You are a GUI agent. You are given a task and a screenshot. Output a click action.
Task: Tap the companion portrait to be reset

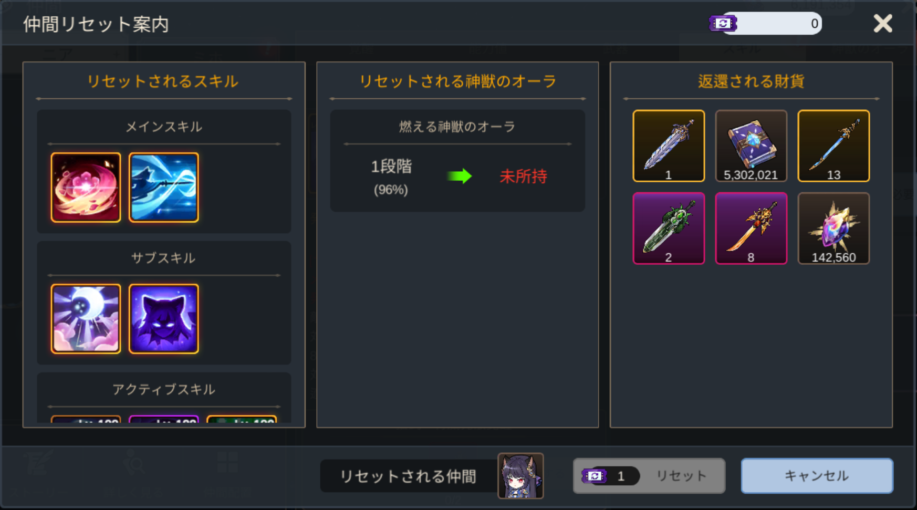coord(520,476)
